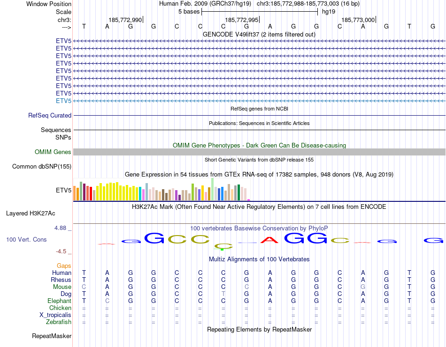Click the Scale track label
Viewport: 446px width, 347px height.
tap(63, 12)
